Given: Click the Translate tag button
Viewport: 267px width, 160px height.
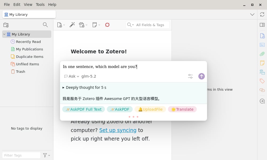Looking at the screenshot, I should coord(182,109).
